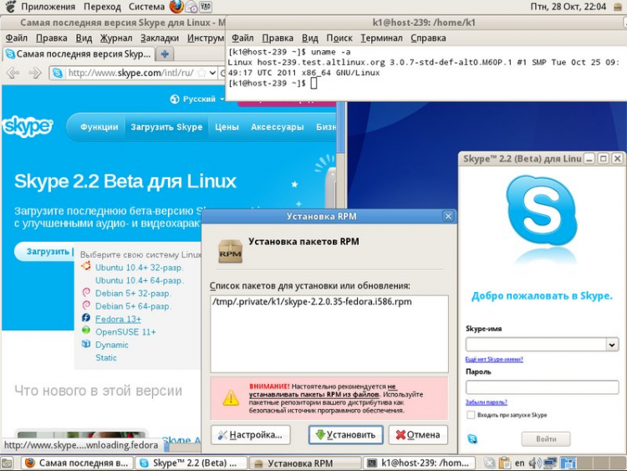Click the Загрузить button on webpage
Screen dimensions: 627x471
pyautogui.click(x=45, y=252)
